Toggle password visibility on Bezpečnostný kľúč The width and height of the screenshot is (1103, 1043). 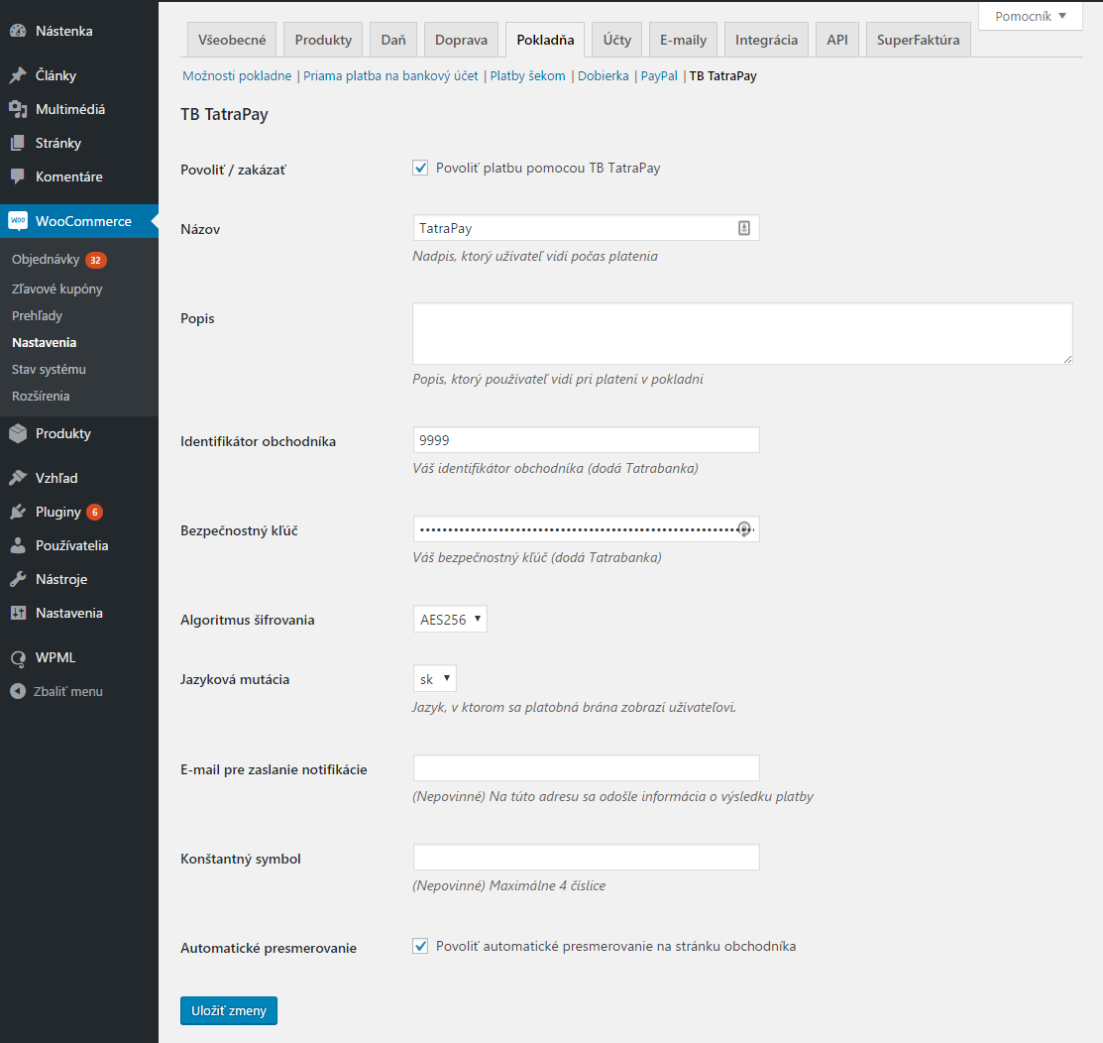[x=744, y=528]
